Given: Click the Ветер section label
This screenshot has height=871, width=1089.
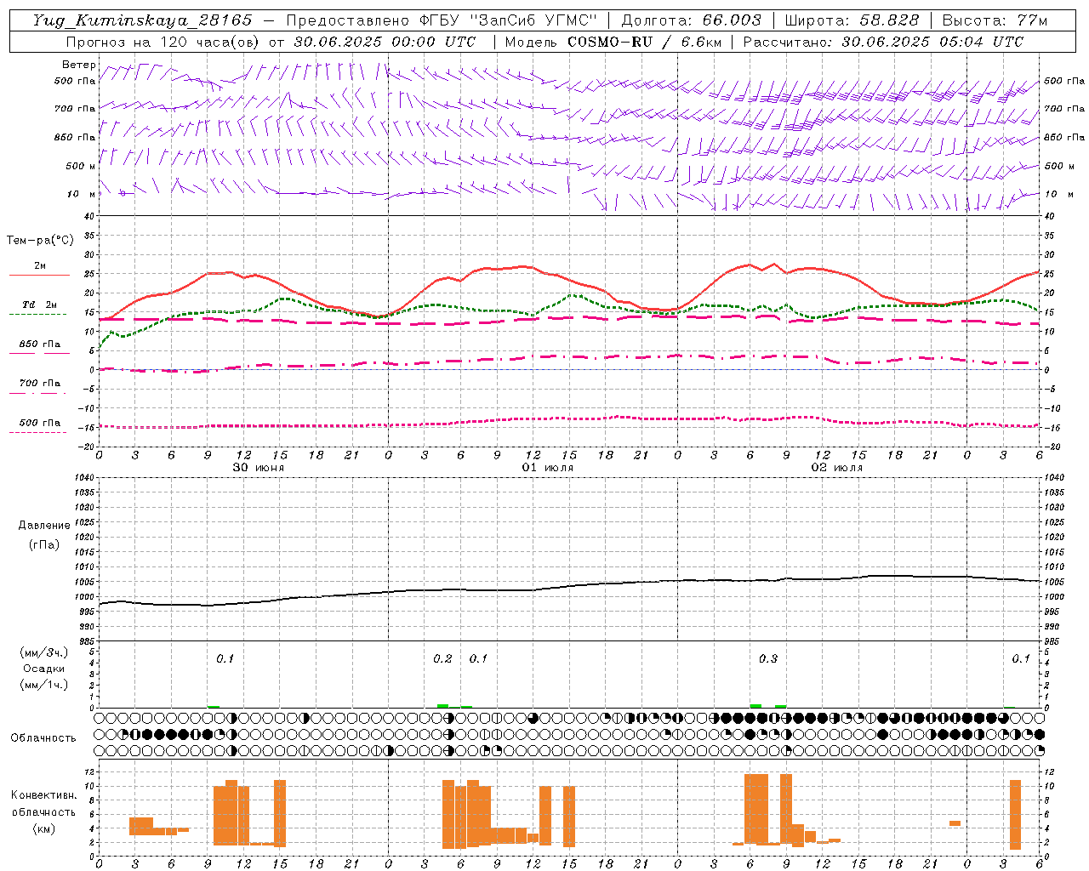Looking at the screenshot, I should point(79,65).
